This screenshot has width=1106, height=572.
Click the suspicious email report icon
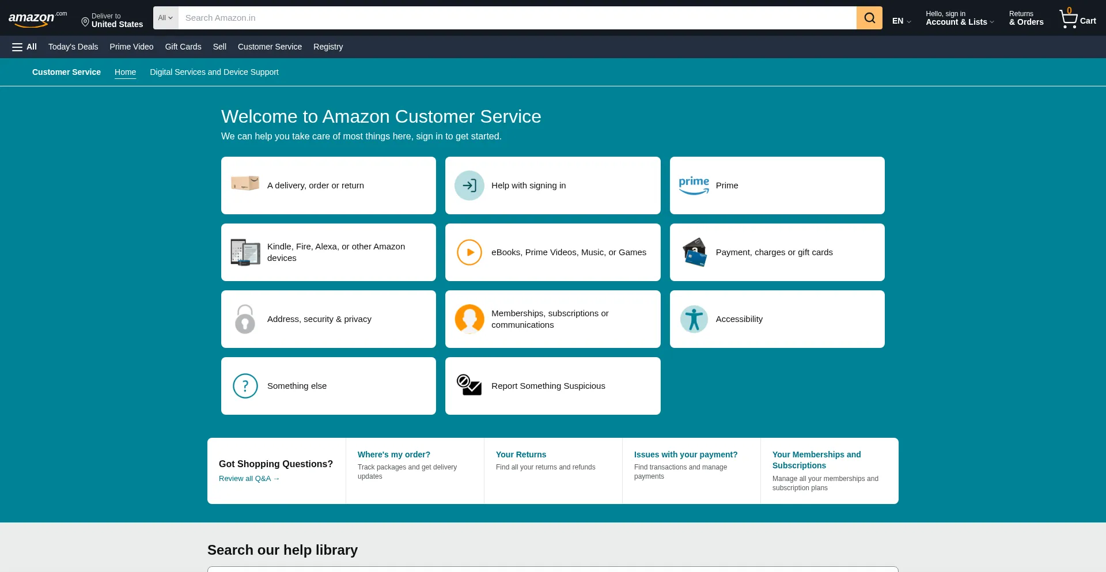coord(469,385)
